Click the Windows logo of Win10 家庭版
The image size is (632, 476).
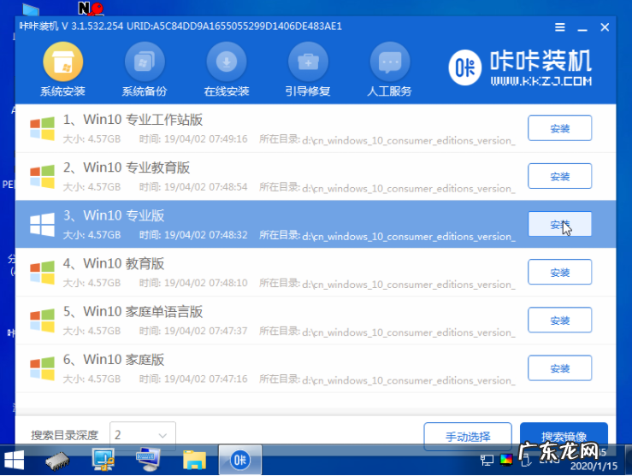click(42, 368)
